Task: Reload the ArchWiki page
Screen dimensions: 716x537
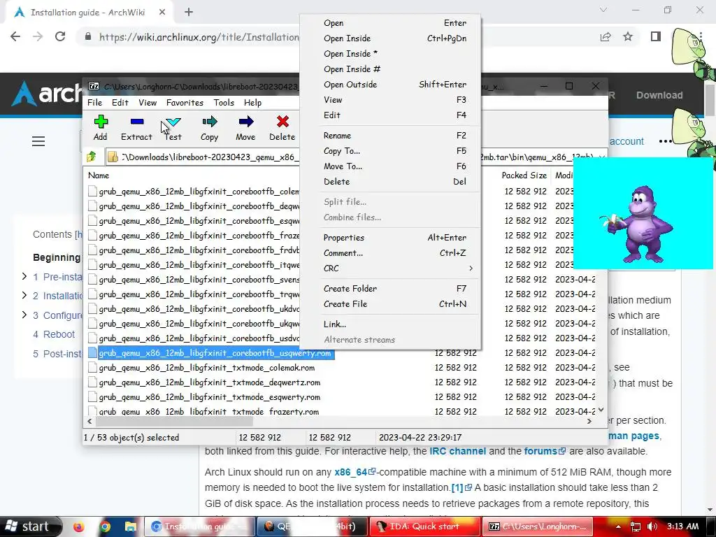Action: tap(60, 37)
